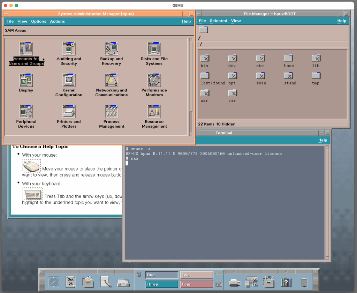This screenshot has width=357, height=293.
Task: Open Kernel Configuration in SAM
Action: tap(69, 81)
